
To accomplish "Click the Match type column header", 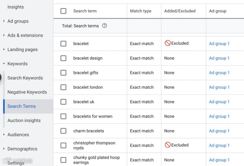I will 140,11.
